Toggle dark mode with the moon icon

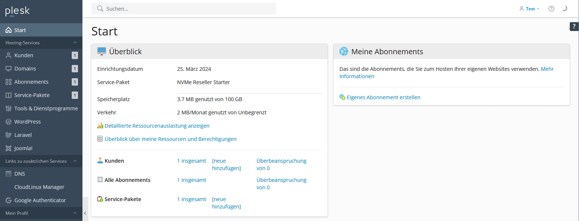coord(565,9)
